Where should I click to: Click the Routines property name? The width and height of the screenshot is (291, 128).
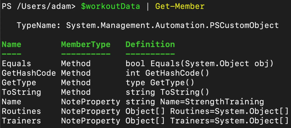point(21,111)
